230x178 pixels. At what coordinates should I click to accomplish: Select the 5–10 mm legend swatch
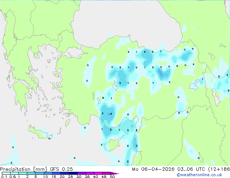click(x=40, y=173)
